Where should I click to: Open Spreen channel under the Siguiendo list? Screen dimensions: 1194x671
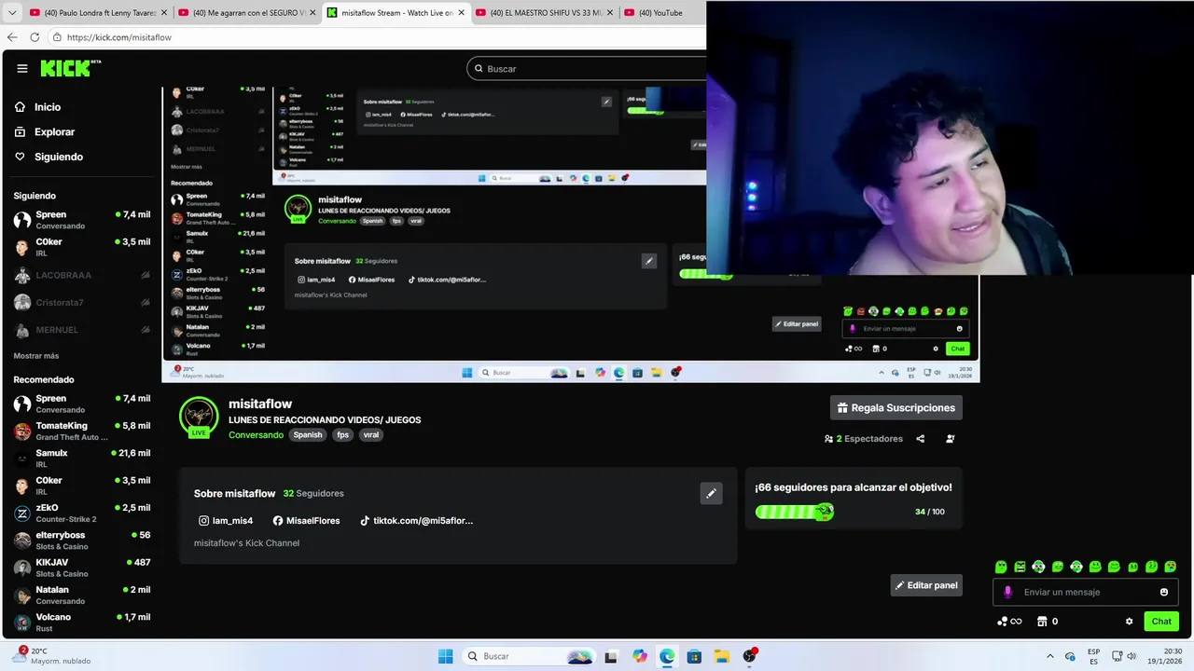click(x=82, y=220)
